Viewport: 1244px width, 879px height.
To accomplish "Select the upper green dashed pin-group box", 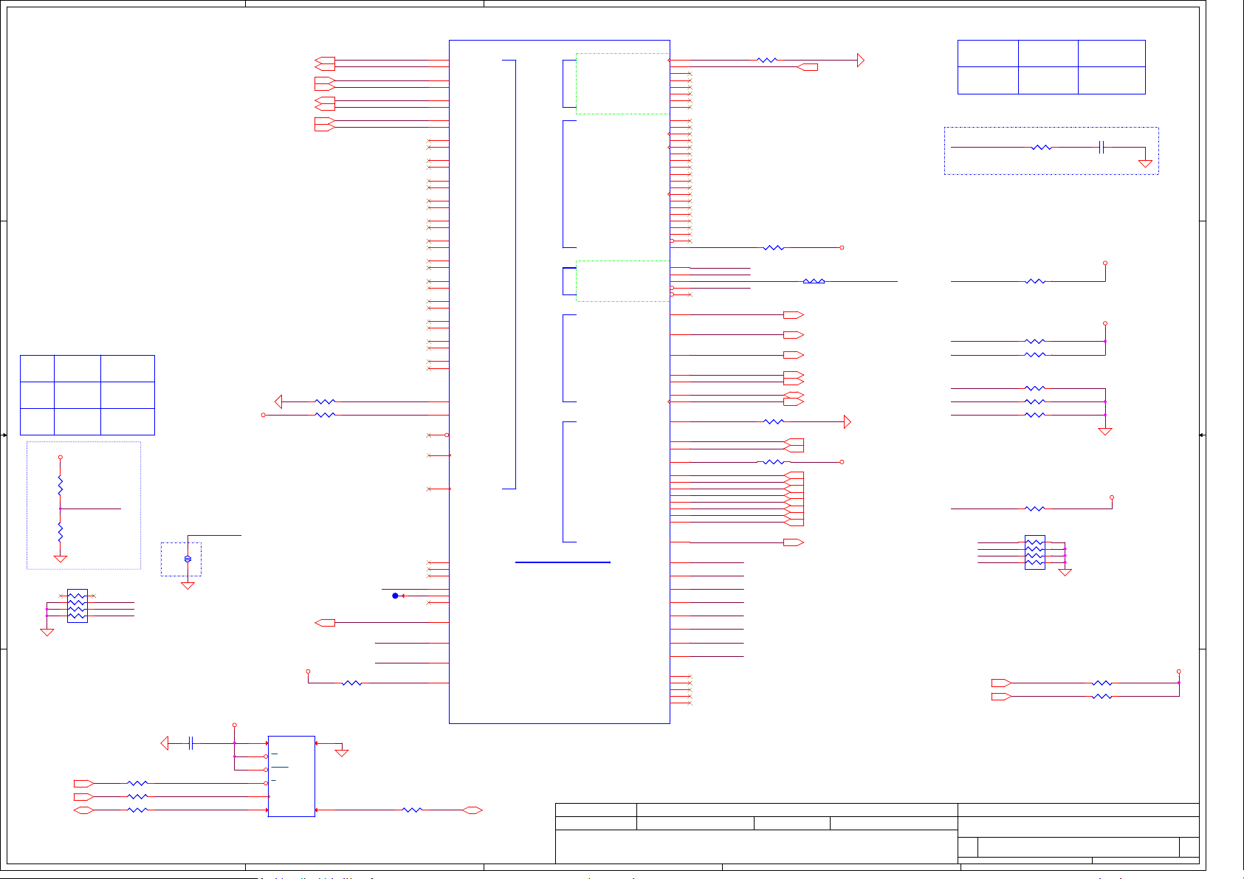I will click(x=622, y=83).
